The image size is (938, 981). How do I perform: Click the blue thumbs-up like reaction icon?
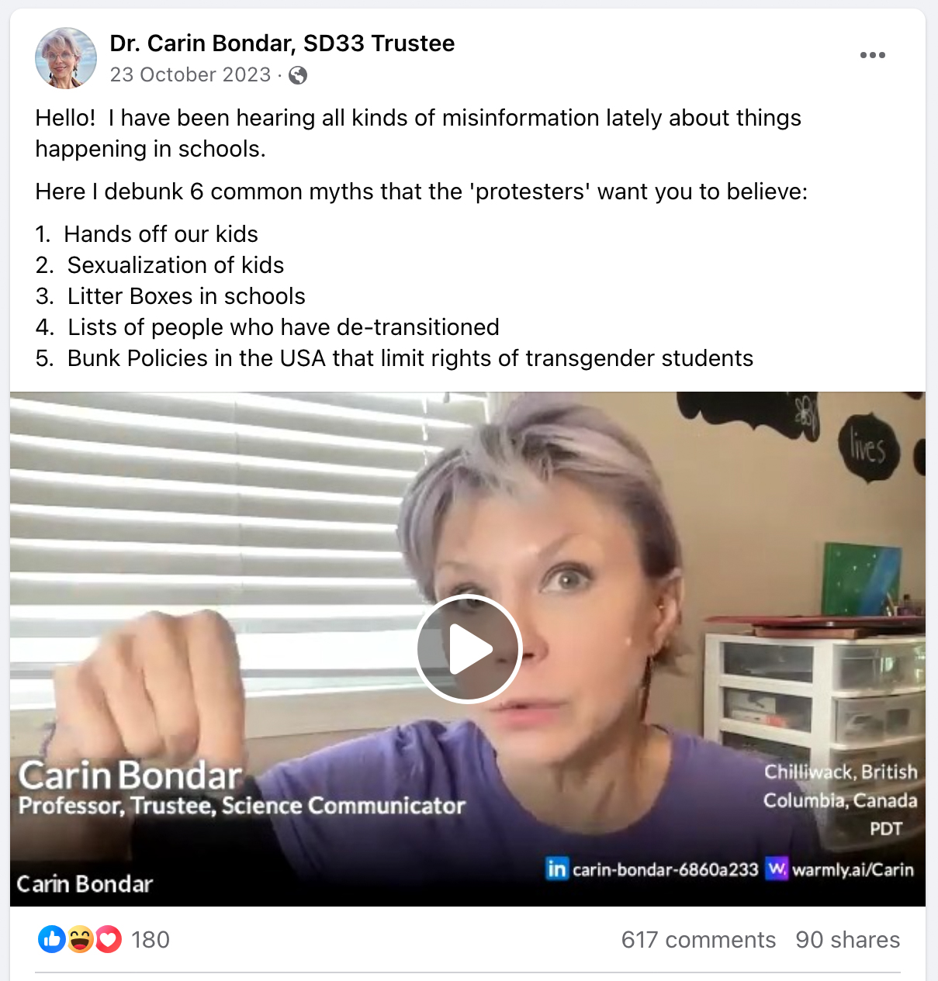[52, 939]
